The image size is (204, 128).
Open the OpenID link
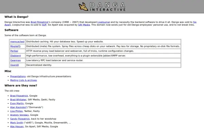15,65
